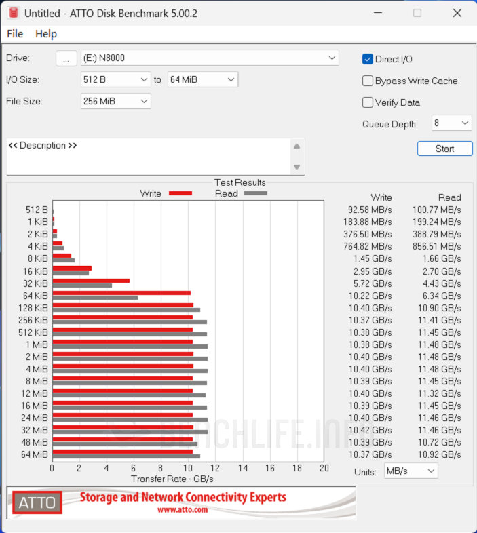This screenshot has width=477, height=533.
Task: Open the File menu
Action: click(15, 34)
